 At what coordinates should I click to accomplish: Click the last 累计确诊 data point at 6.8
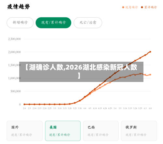tap(150, 52)
